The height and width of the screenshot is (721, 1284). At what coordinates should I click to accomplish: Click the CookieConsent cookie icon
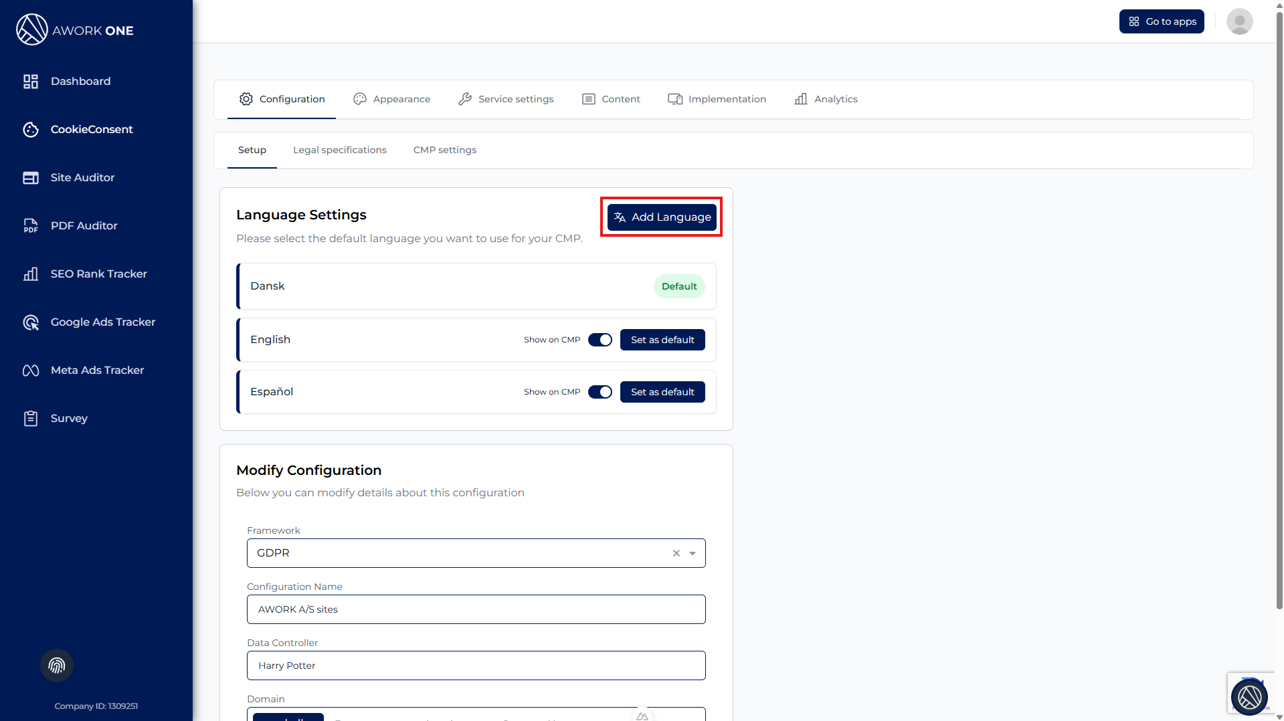[x=31, y=130]
